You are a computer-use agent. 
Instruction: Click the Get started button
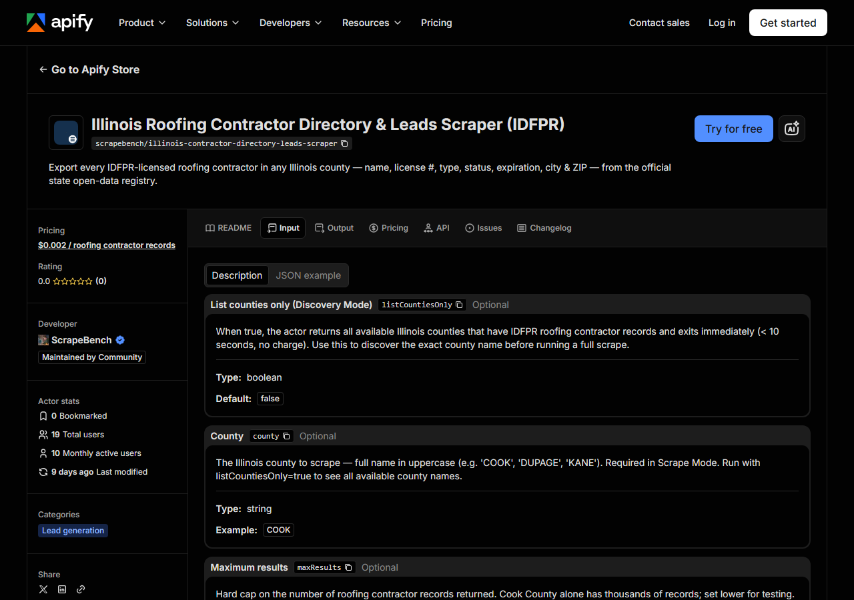788,23
